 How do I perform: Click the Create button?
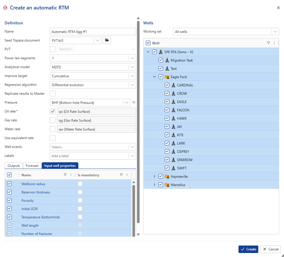(248, 249)
